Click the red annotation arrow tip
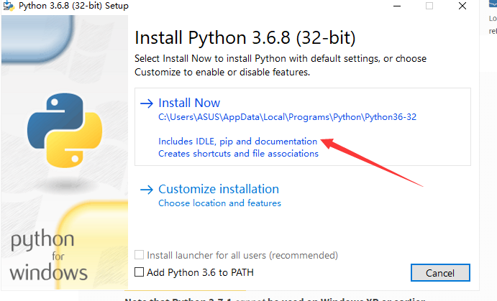This screenshot has height=301, width=497. click(x=322, y=142)
